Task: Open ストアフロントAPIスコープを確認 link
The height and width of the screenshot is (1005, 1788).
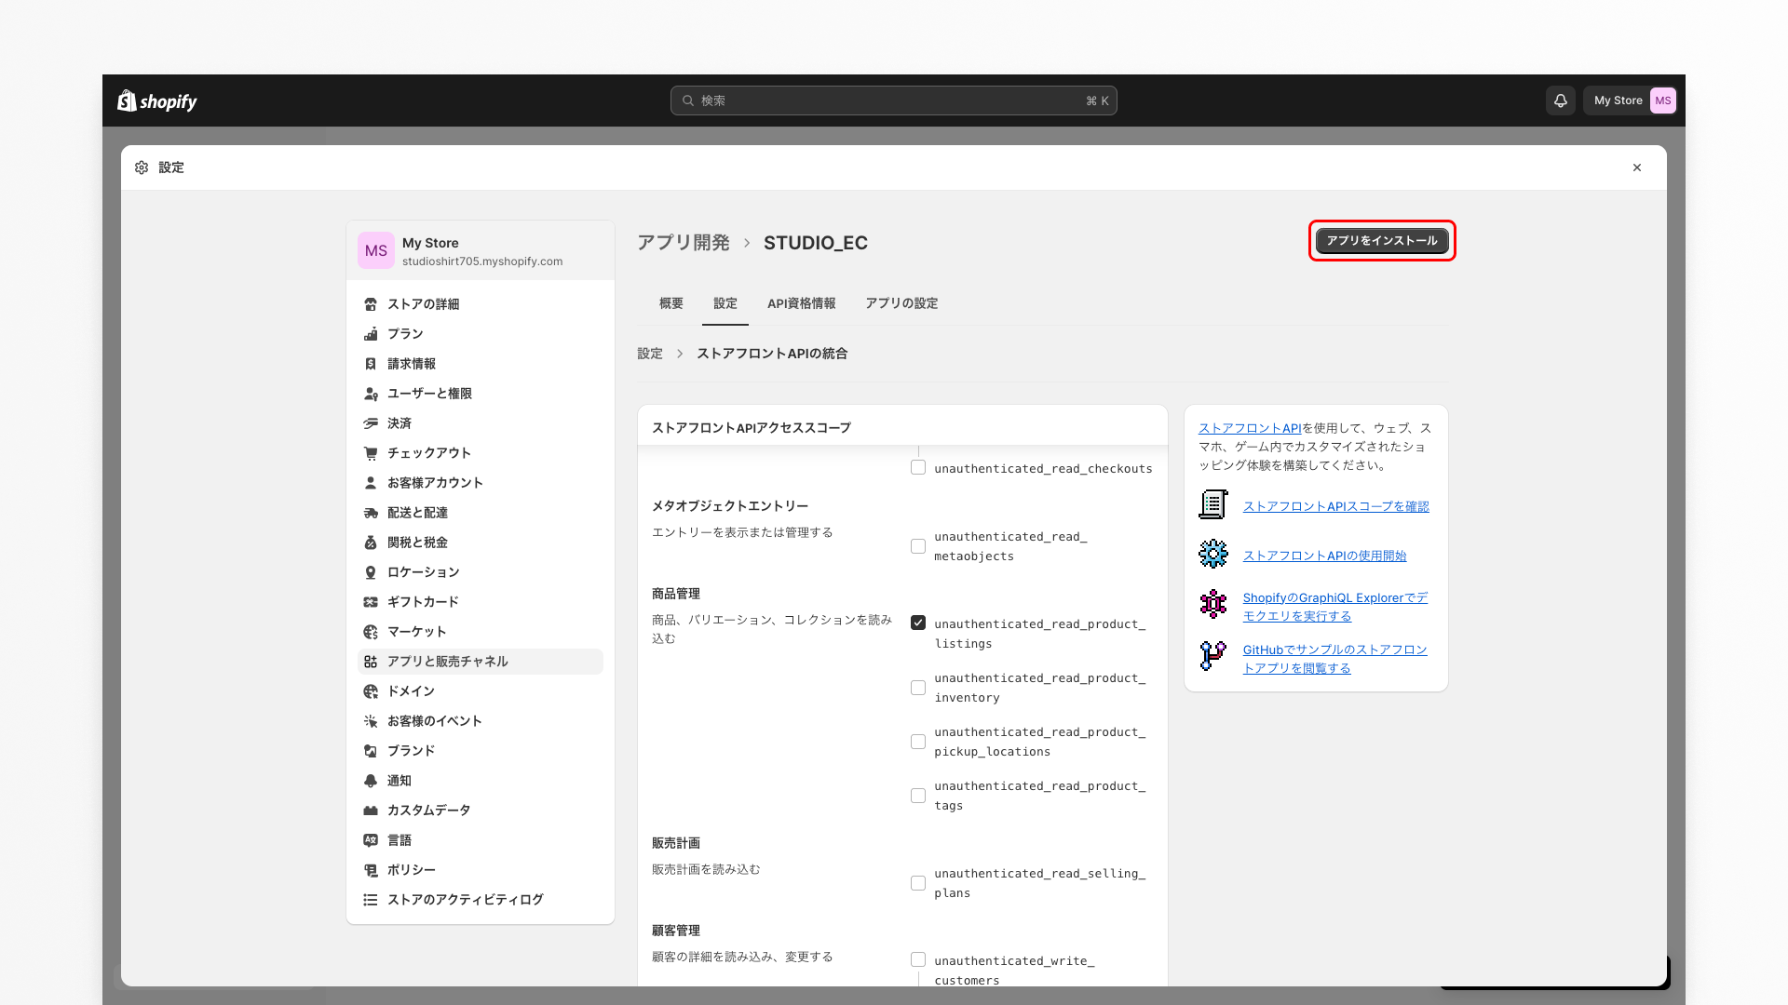Action: 1336,506
